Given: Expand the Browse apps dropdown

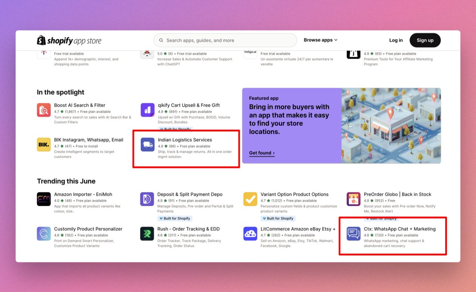Looking at the screenshot, I should (x=321, y=40).
